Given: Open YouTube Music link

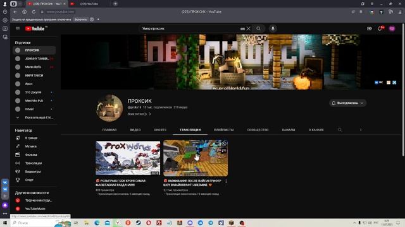Looking at the screenshot, I should (x=34, y=209).
